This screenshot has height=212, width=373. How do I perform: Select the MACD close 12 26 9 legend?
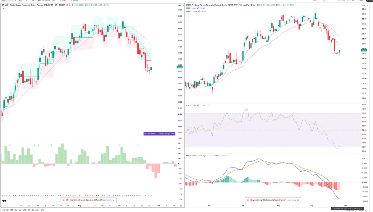click(x=194, y=155)
